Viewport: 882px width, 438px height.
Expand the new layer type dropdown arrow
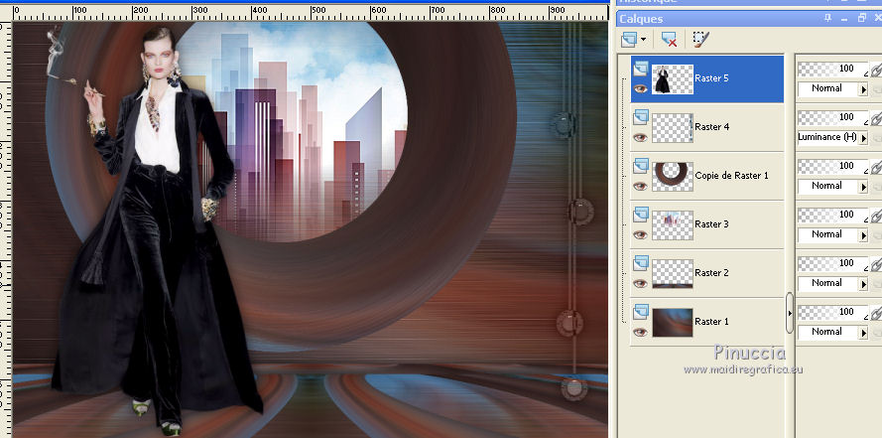[644, 40]
